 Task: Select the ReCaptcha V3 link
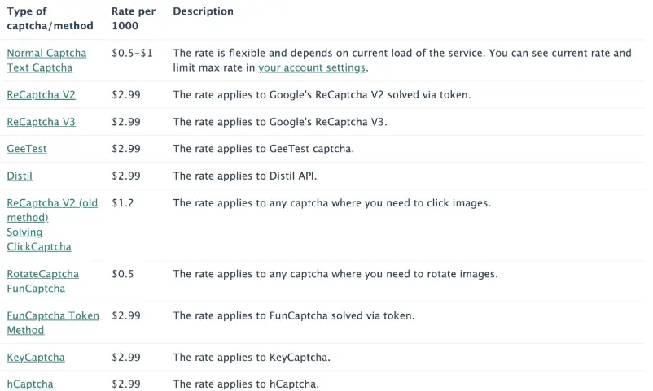[x=41, y=122]
